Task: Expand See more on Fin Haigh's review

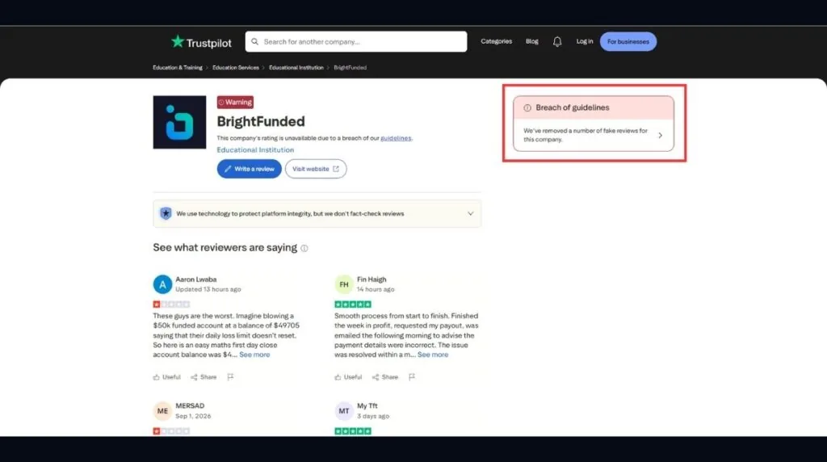Action: click(x=433, y=355)
